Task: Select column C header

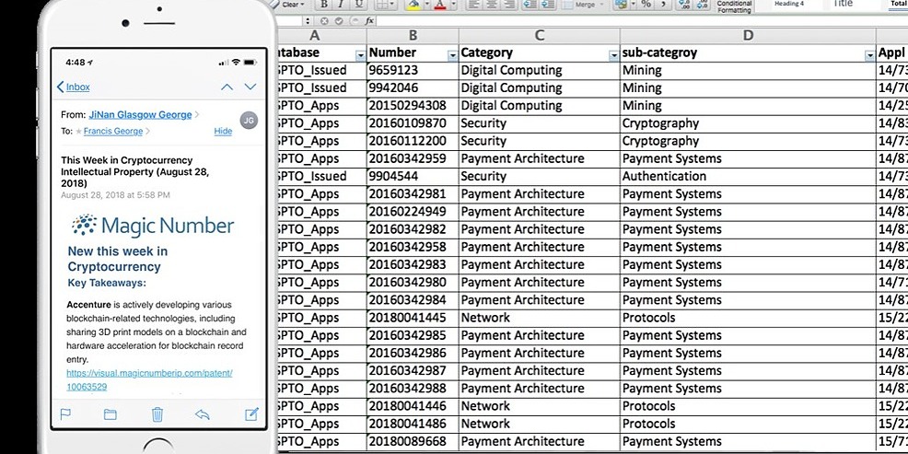Action: 539,35
